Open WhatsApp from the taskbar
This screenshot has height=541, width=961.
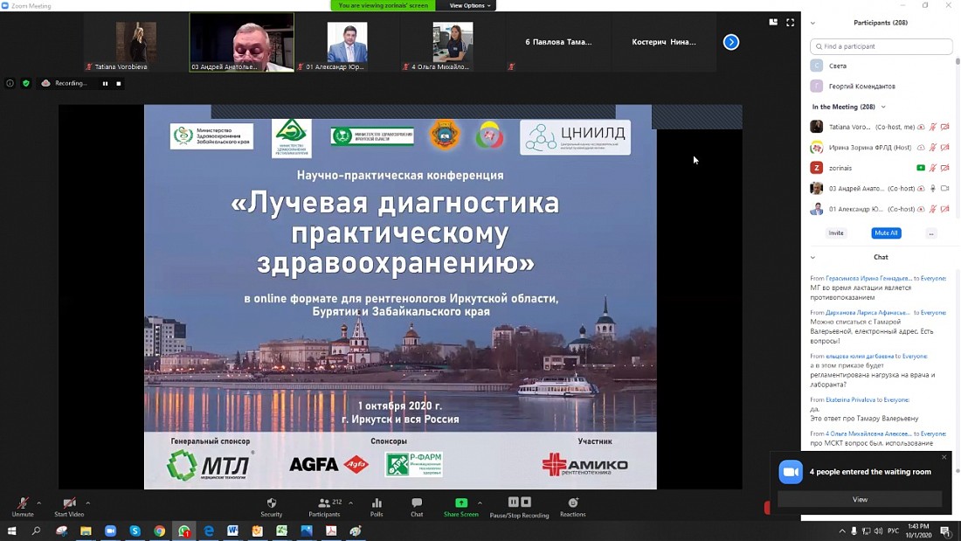pyautogui.click(x=183, y=531)
